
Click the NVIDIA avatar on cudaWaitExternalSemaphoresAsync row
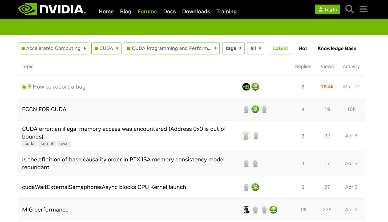(255, 187)
